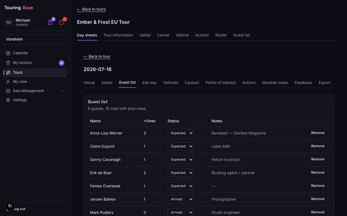Click the 'Photographer' note
The image size is (347, 216).
[224, 199]
